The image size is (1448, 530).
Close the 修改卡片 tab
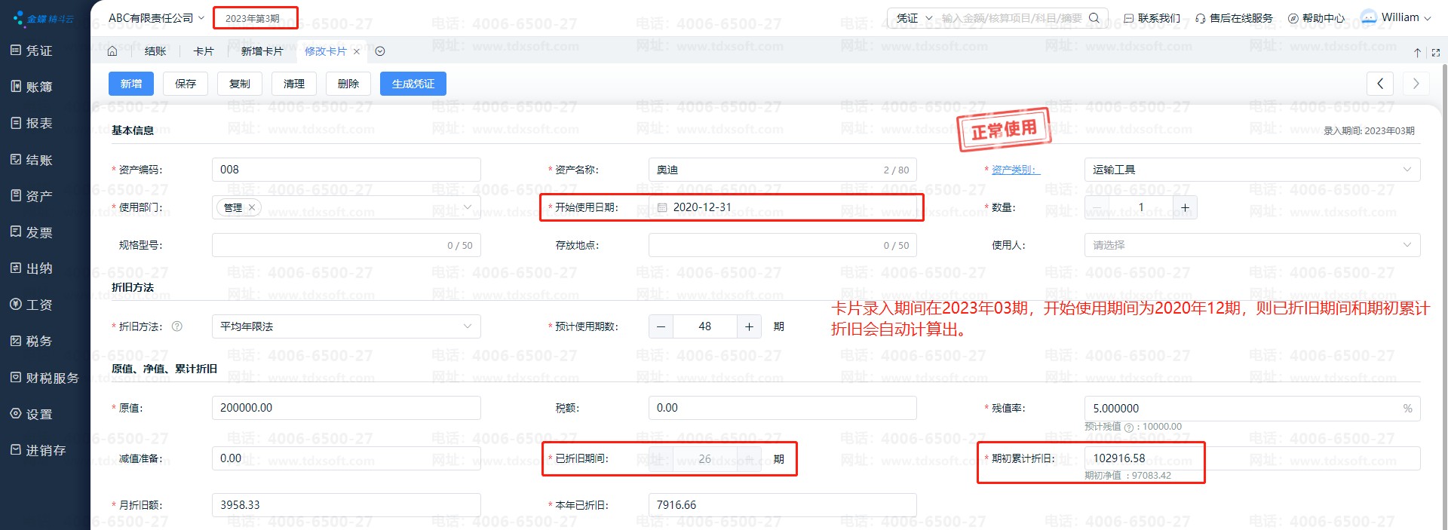(356, 51)
